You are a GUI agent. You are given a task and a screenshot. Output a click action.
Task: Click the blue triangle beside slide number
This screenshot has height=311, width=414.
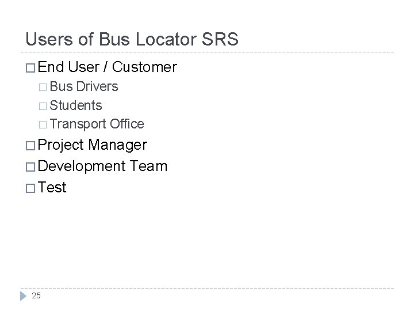[24, 296]
